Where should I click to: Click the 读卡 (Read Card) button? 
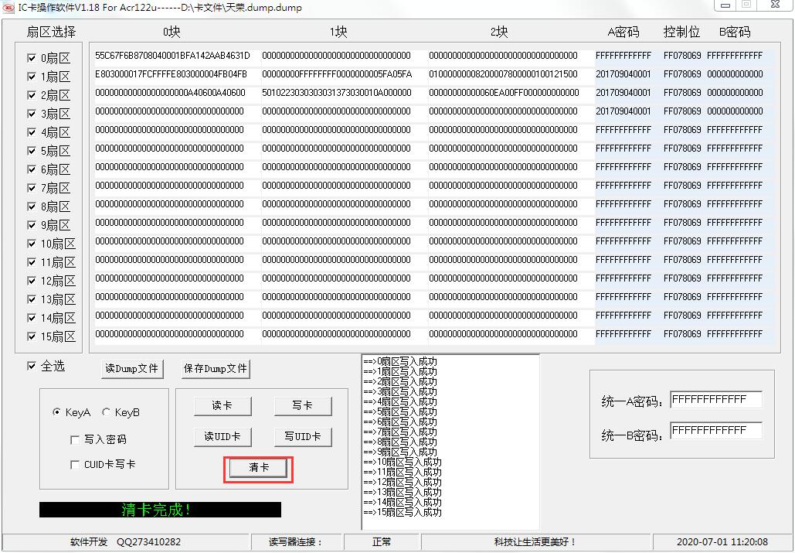coord(223,405)
